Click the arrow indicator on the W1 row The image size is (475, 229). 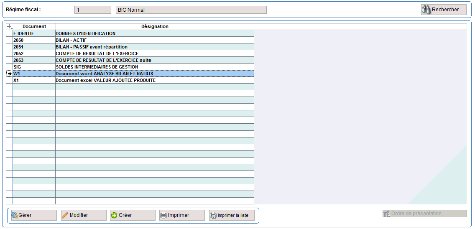[10, 74]
